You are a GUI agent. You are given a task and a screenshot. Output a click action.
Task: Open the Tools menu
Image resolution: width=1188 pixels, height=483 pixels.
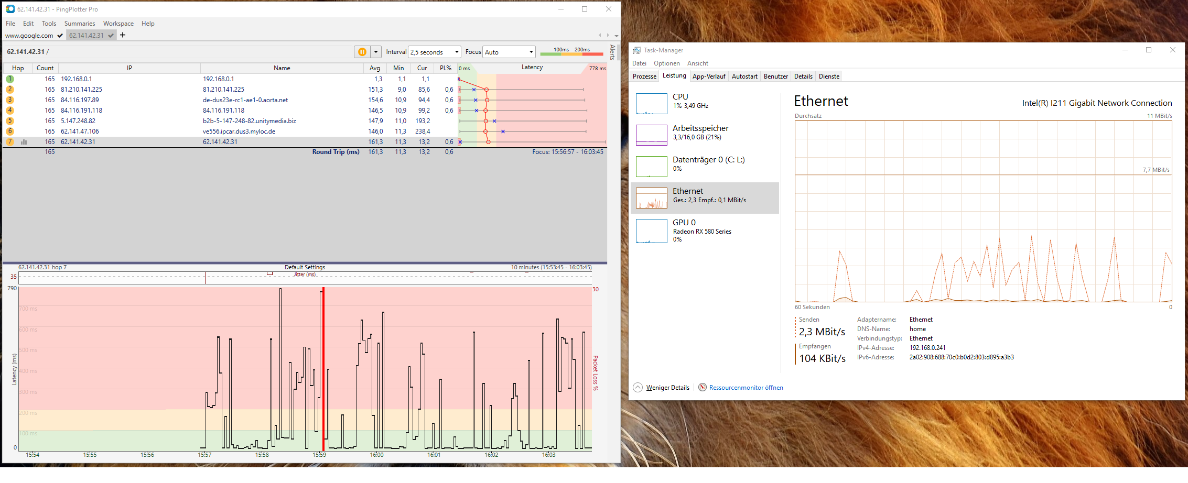click(49, 24)
